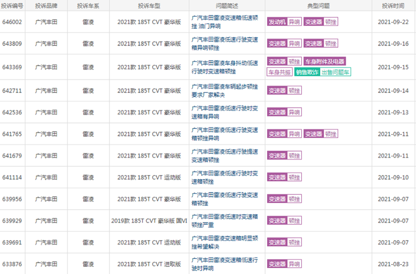Open description 广汽丰田雷凌车辆起步顿挫要求厂家解决
This screenshot has height=274, width=416.
click(x=225, y=91)
